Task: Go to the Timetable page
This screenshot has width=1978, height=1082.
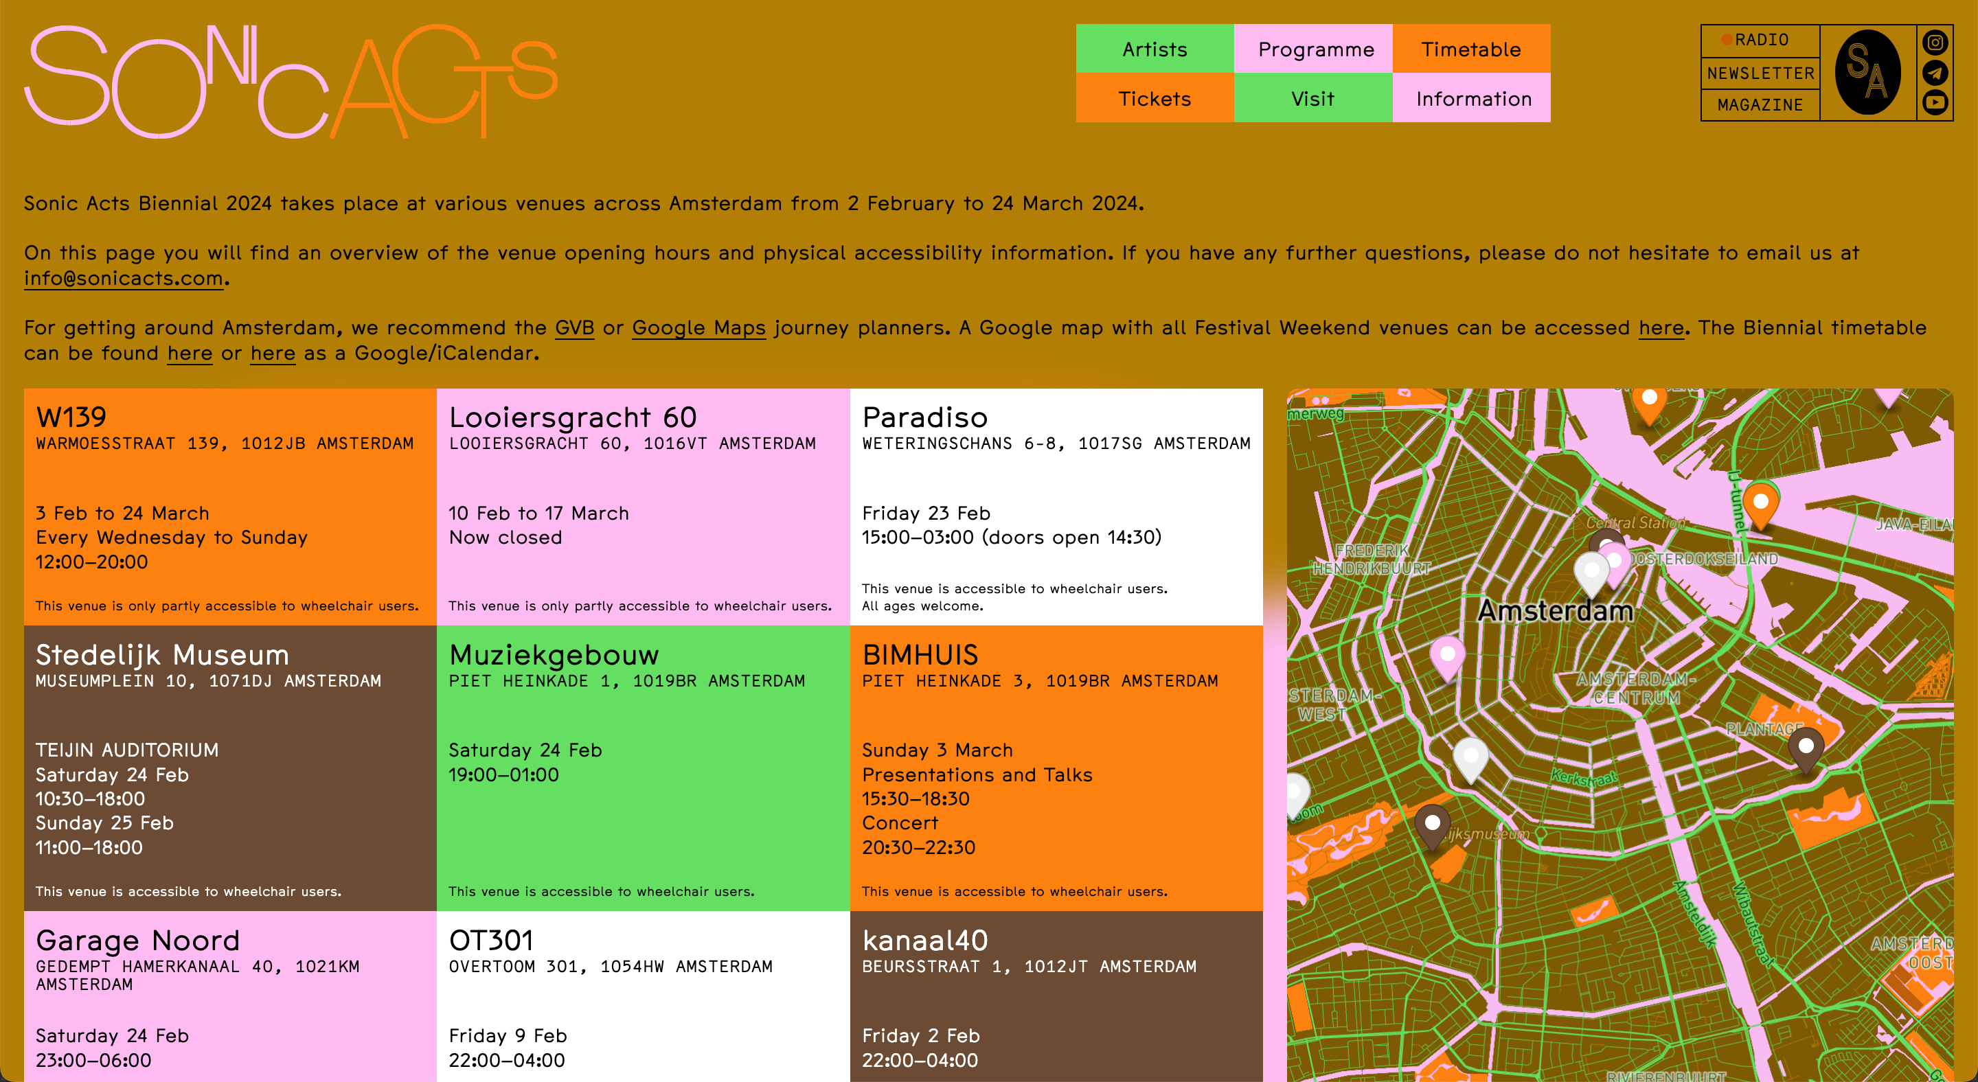Action: pos(1470,49)
